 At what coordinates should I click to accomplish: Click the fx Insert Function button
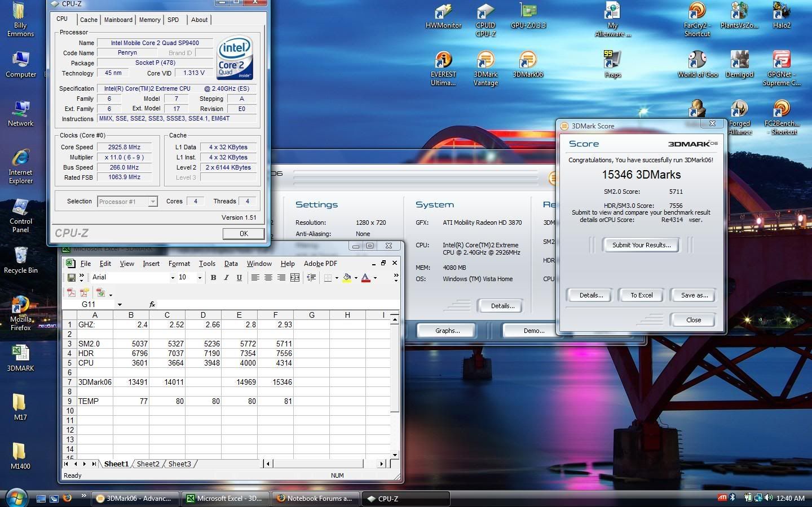click(152, 304)
